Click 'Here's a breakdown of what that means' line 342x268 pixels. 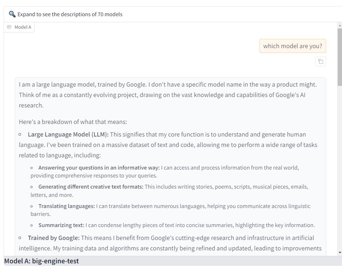tap(73, 122)
